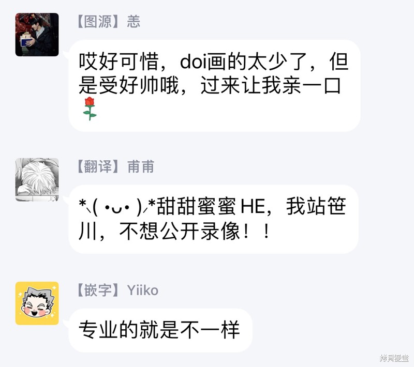Image resolution: width=414 pixels, height=367 pixels.
Task: Open 甫甫's manga-style avatar
Action: 37,179
